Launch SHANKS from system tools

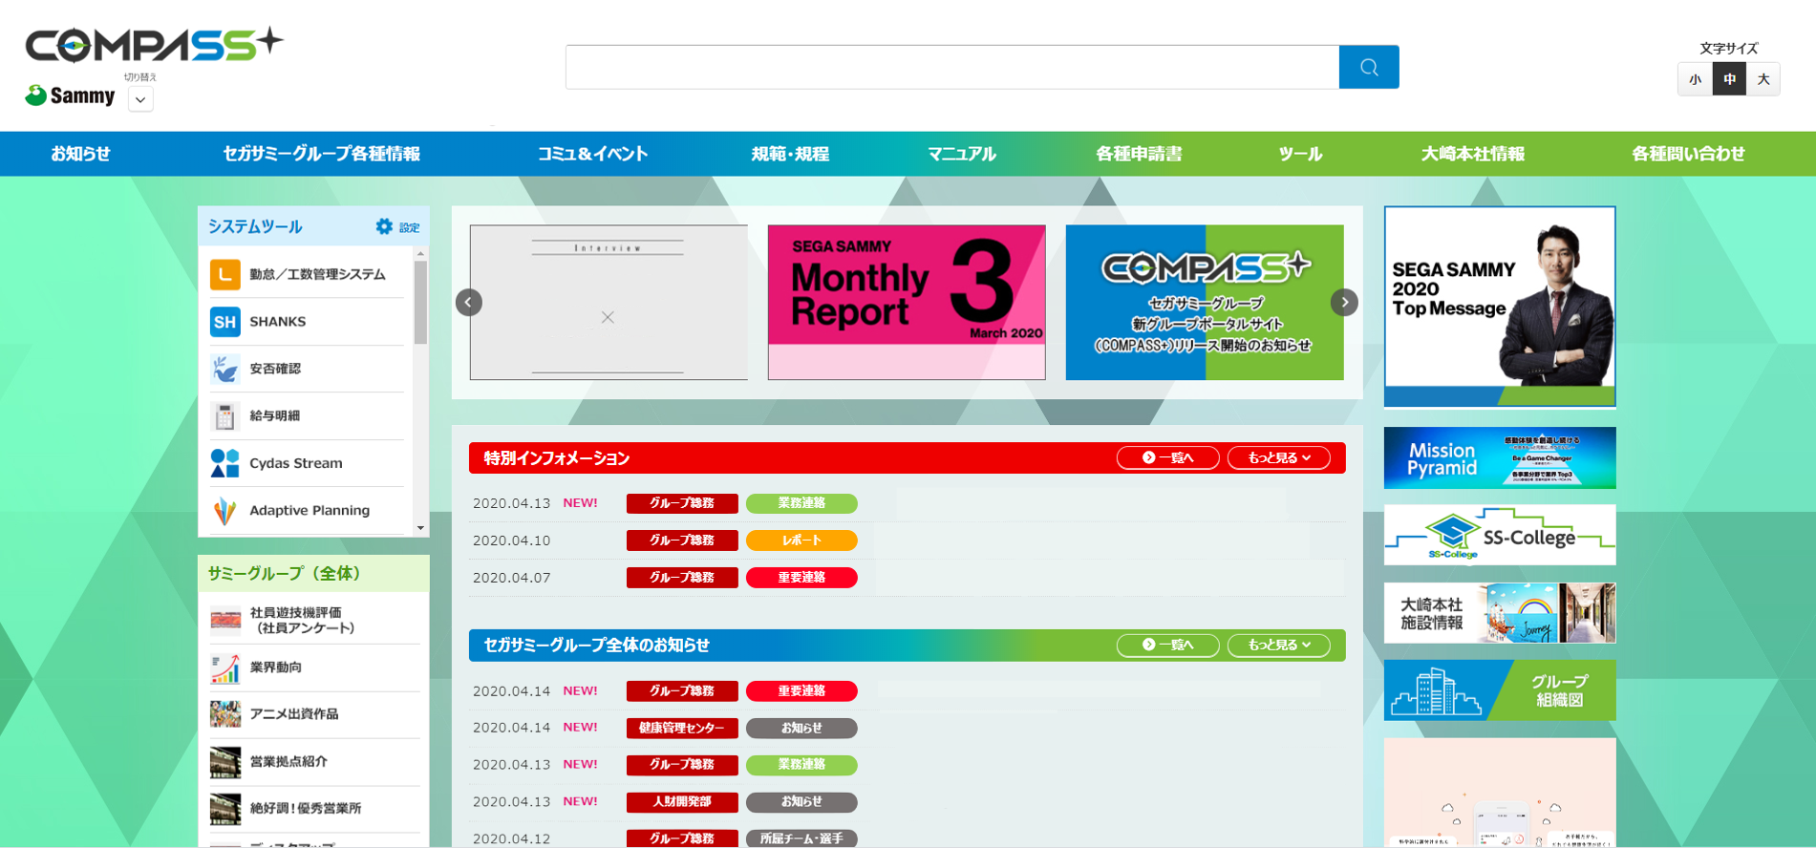coord(224,322)
